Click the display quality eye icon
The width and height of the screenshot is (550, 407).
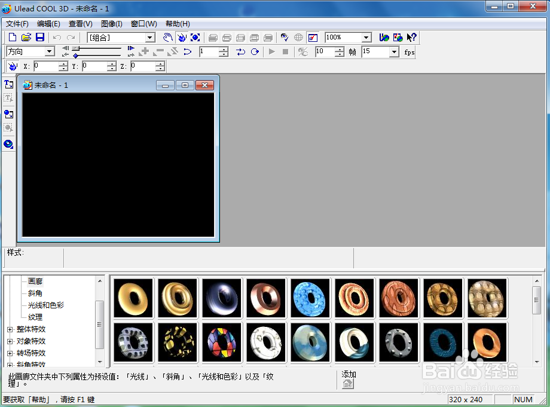[285, 38]
